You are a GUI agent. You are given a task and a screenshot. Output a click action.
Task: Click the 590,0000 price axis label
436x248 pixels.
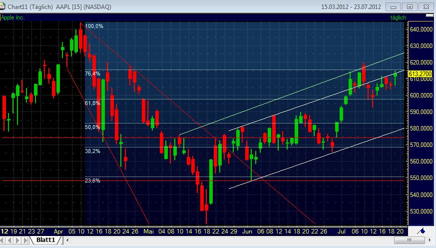click(x=421, y=112)
